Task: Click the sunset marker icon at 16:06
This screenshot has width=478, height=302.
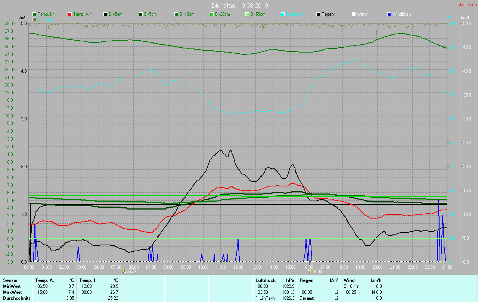Action: point(310,271)
